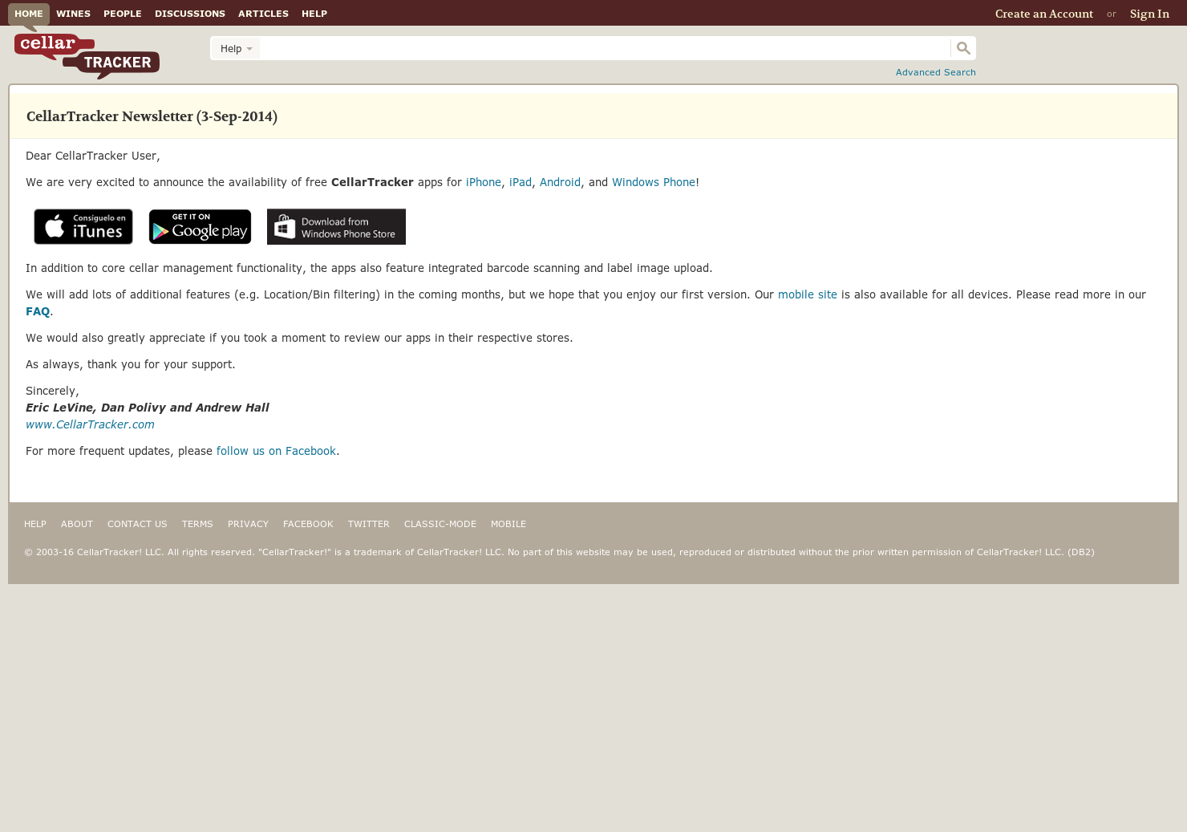This screenshot has width=1187, height=832.
Task: Open the Privacy footer link
Action: pyautogui.click(x=248, y=524)
